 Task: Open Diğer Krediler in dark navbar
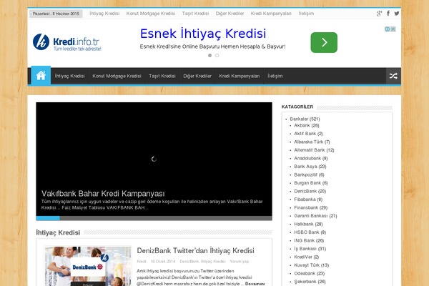(197, 76)
